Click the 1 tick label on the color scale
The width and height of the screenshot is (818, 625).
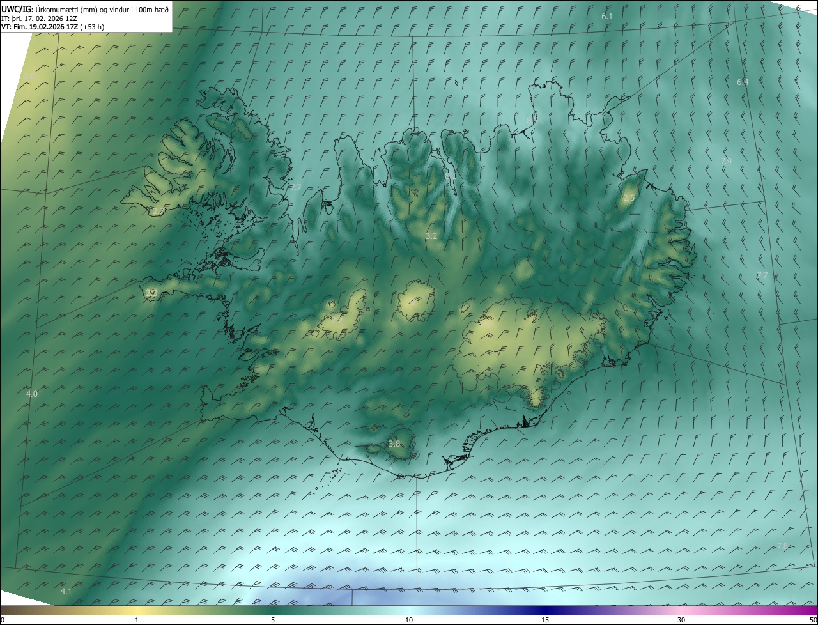click(137, 620)
